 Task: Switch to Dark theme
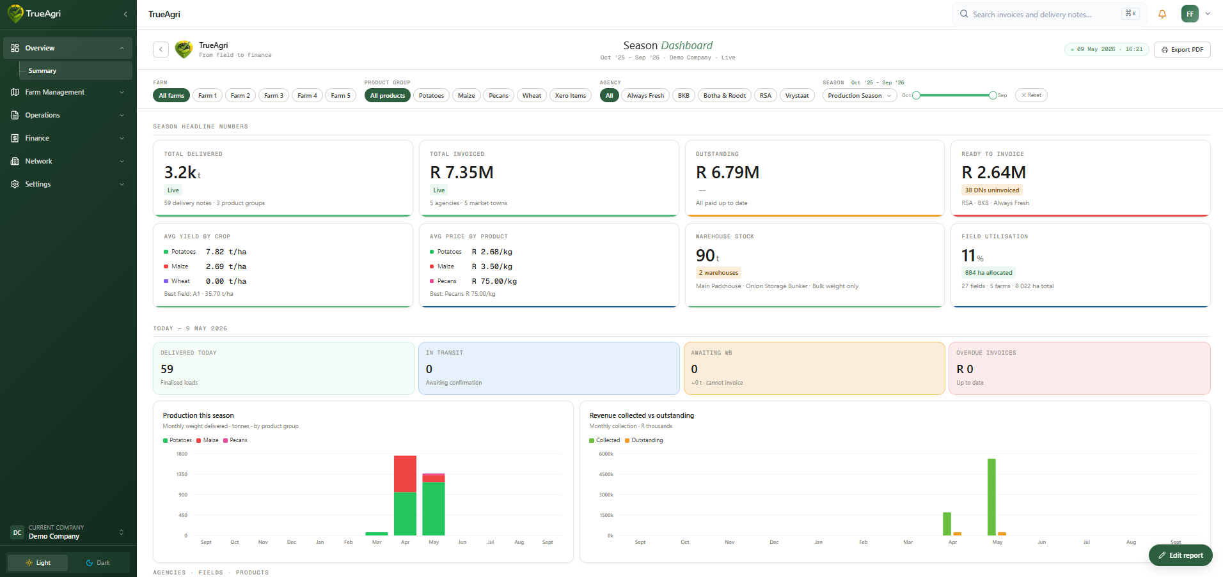tap(98, 563)
